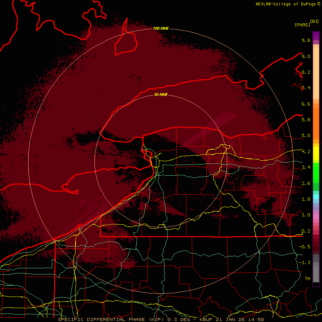The height and width of the screenshot is (322, 322).
Task: Select the -0.5 scale value
Action: pyautogui.click(x=304, y=247)
